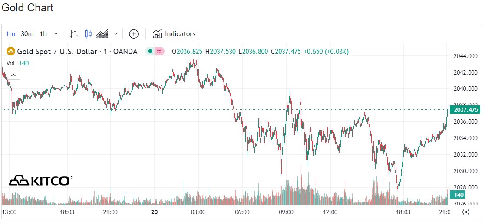This screenshot has height=222, width=485.
Task: Expand the time interval dropdown
Action: point(56,34)
